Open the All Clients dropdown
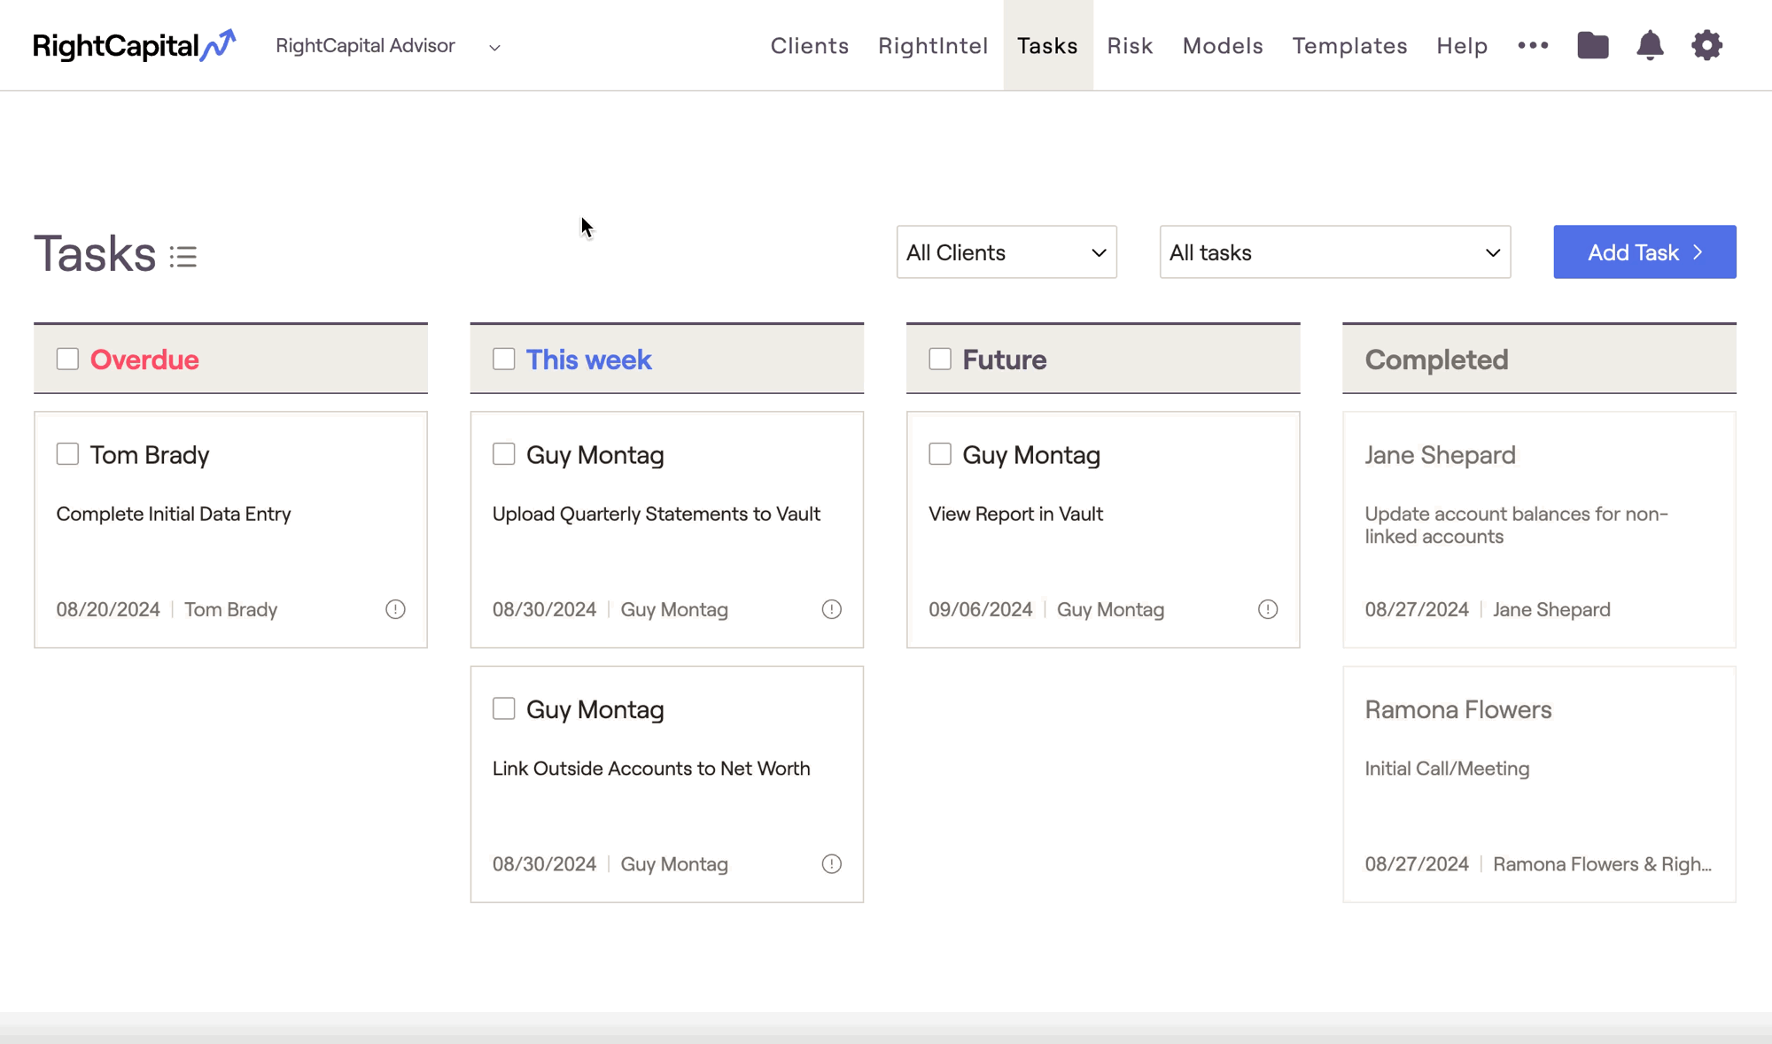This screenshot has height=1044, width=1772. [1006, 252]
